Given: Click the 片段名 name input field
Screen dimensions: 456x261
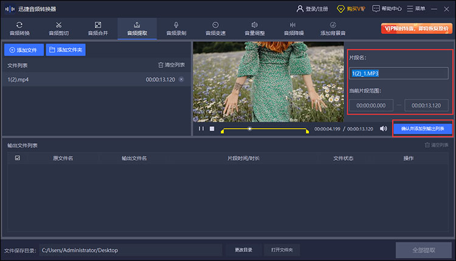Looking at the screenshot, I should (x=399, y=73).
